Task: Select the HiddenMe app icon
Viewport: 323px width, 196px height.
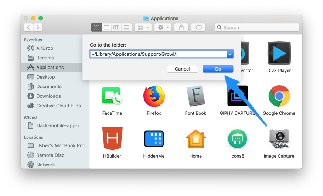Action: coord(154,139)
